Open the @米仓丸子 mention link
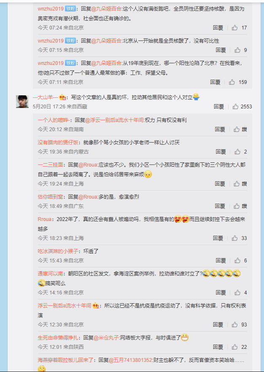The image size is (264, 372). point(106,337)
